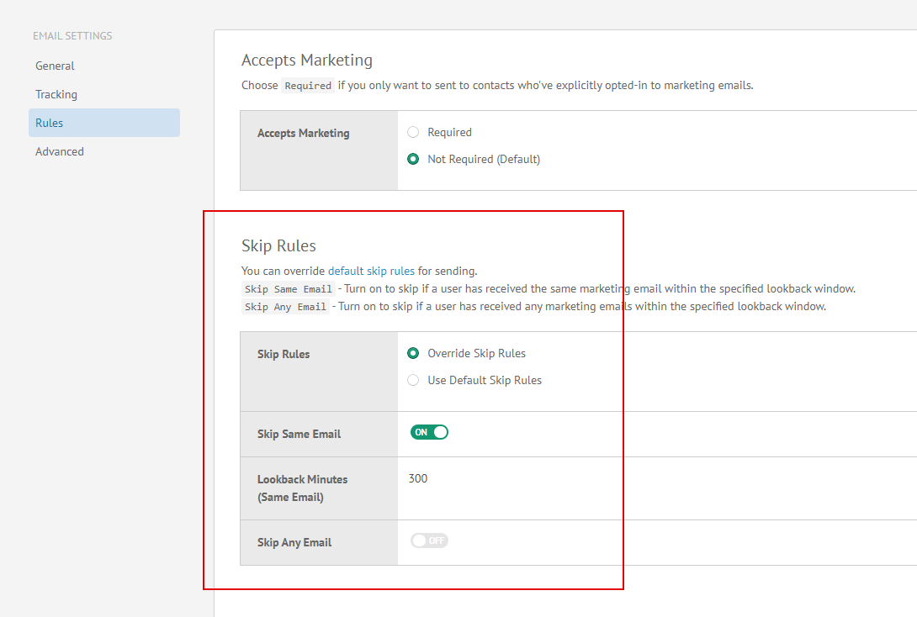This screenshot has width=917, height=617.
Task: Click the Required code label in description
Action: pos(308,86)
